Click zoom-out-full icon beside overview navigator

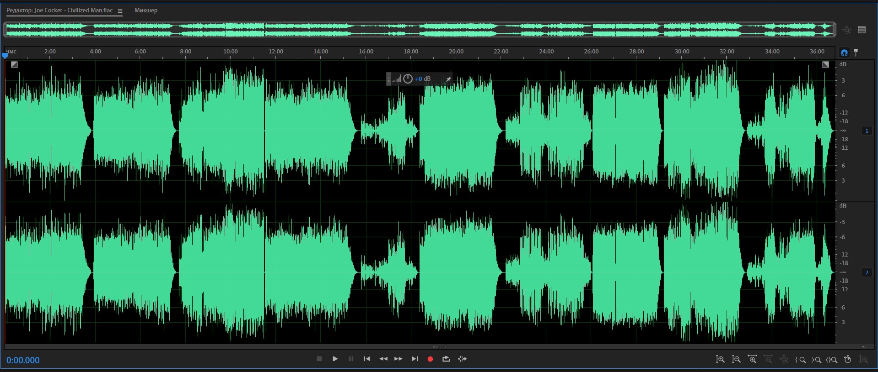(x=846, y=30)
